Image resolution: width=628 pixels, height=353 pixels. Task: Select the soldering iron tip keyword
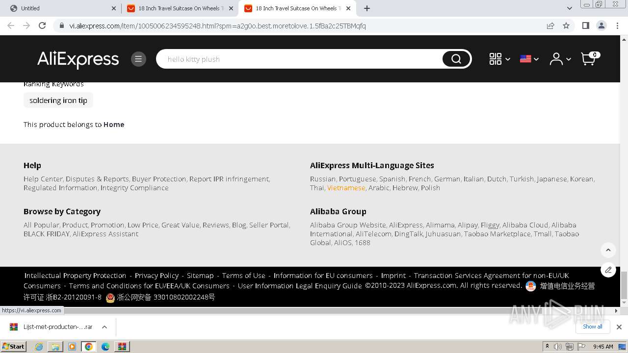pos(58,101)
